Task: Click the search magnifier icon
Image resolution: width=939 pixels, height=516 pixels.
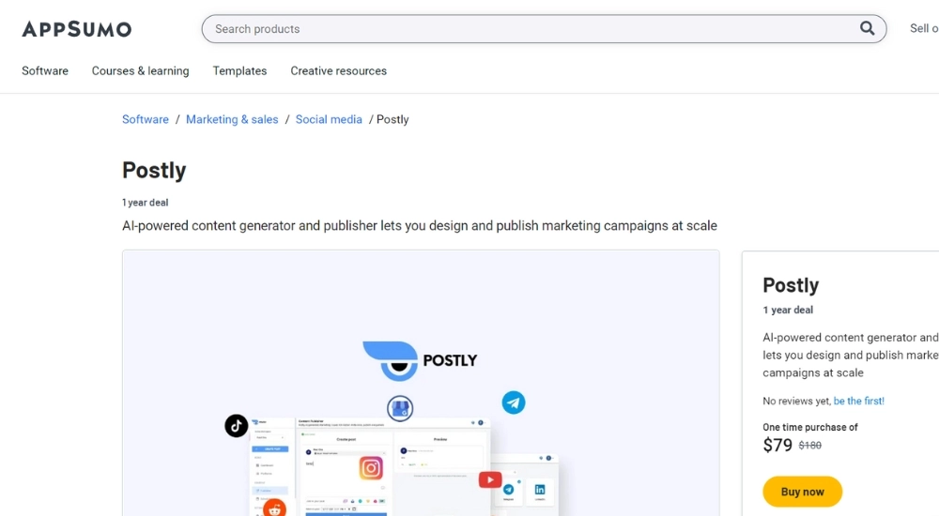Action: tap(867, 28)
